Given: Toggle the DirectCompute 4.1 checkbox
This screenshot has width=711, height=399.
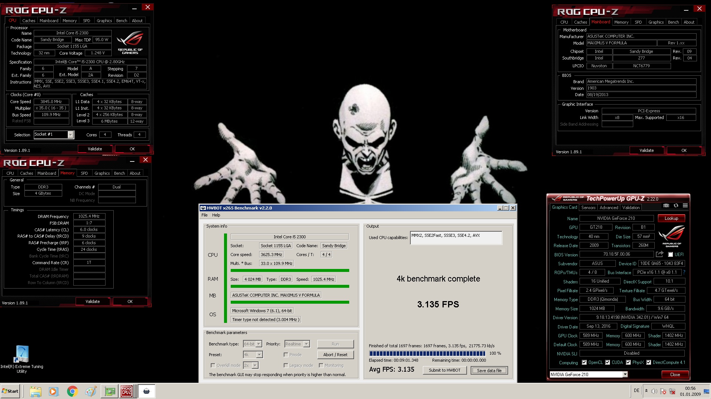Looking at the screenshot, I should pos(648,362).
